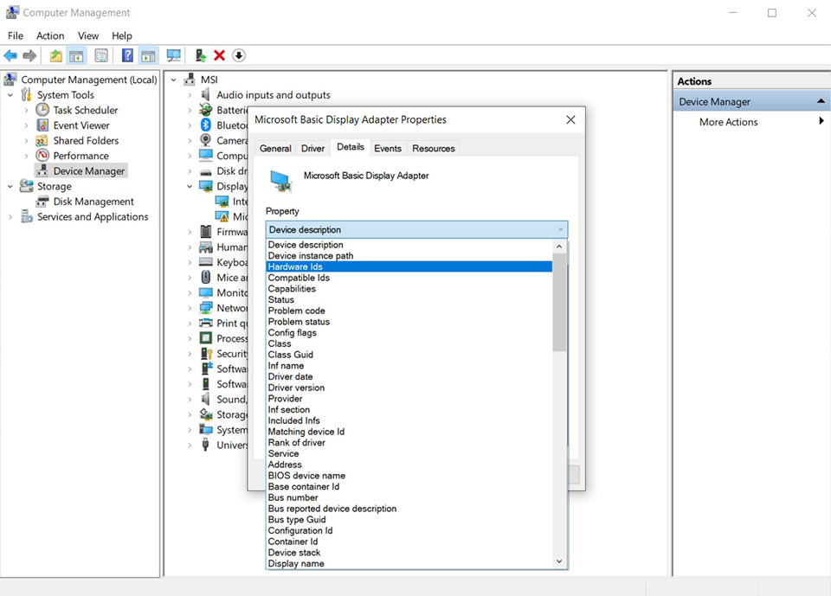Select Hardware Ids in property list
The width and height of the screenshot is (831, 596).
click(x=409, y=266)
